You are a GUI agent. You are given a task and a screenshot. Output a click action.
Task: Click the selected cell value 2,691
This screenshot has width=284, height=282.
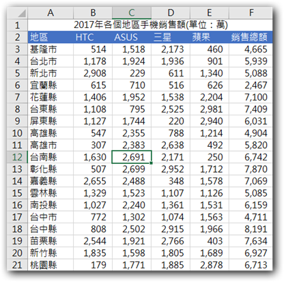[132, 157]
